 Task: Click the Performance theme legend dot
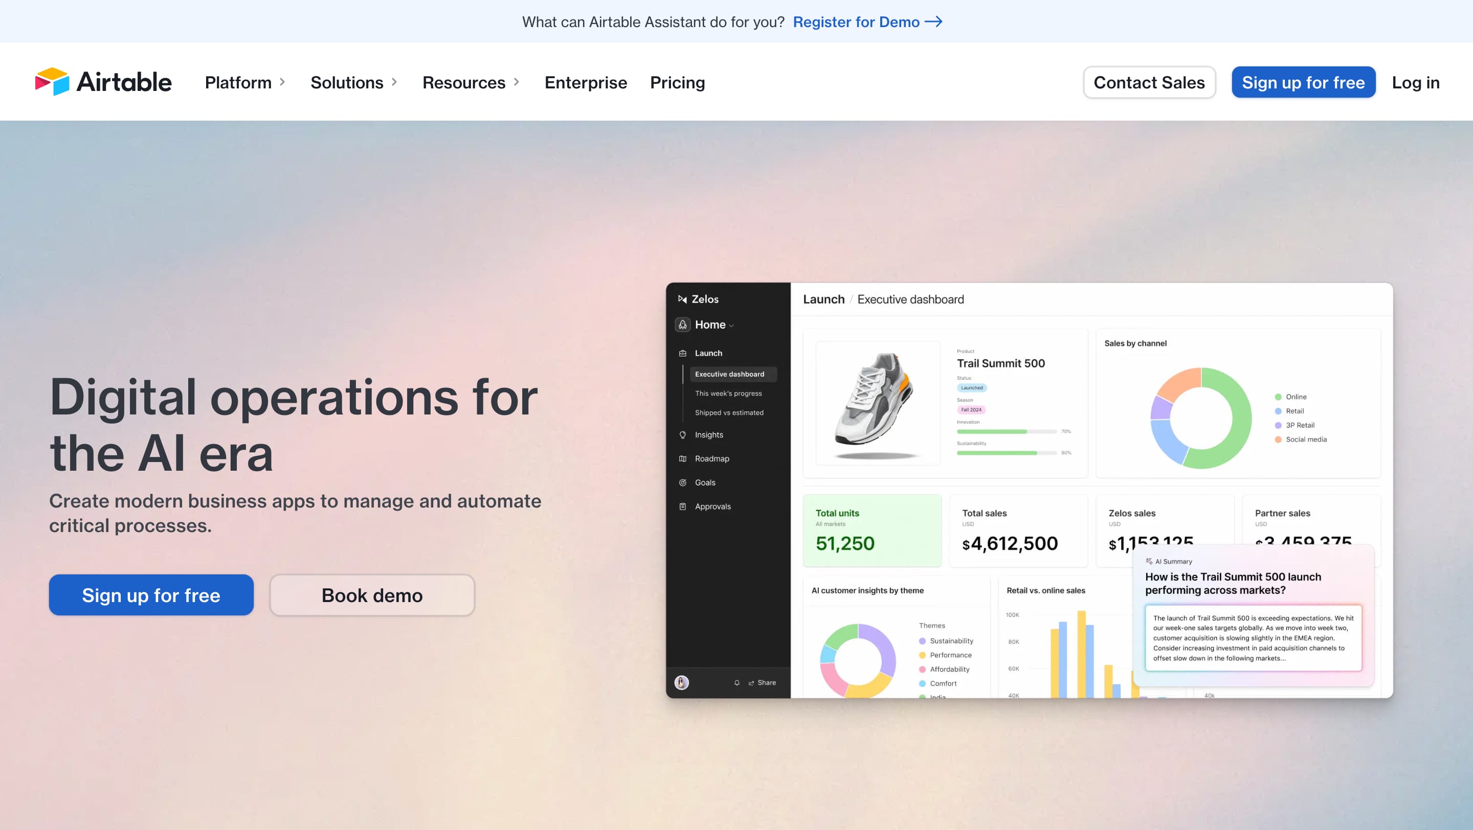point(922,655)
